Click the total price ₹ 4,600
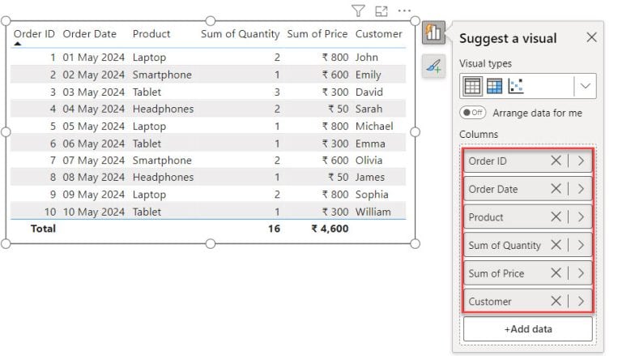Image resolution: width=622 pixels, height=356 pixels. [x=330, y=229]
